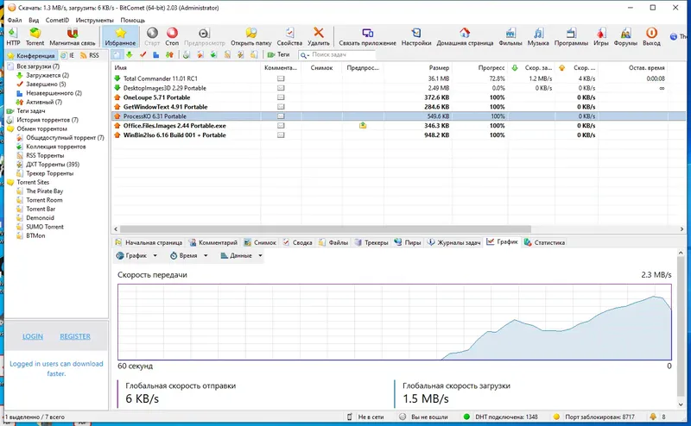Click the task search input field
This screenshot has width=691, height=426.
[337, 54]
